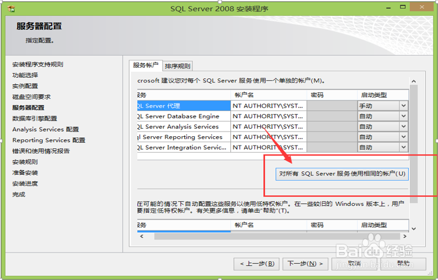
Task: Select 数据库引擎配置 step in sidebar
Action: 35,119
